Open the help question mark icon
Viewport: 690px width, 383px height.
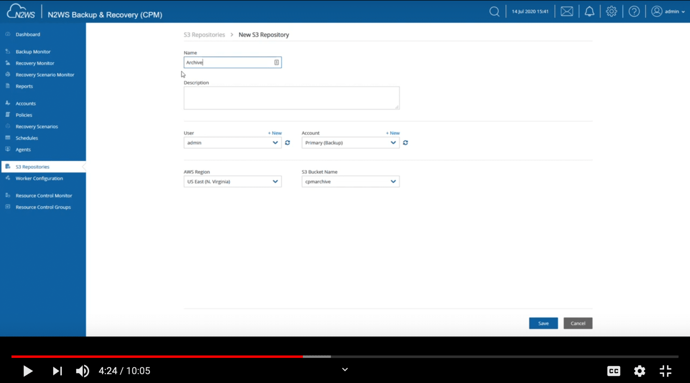coord(634,11)
